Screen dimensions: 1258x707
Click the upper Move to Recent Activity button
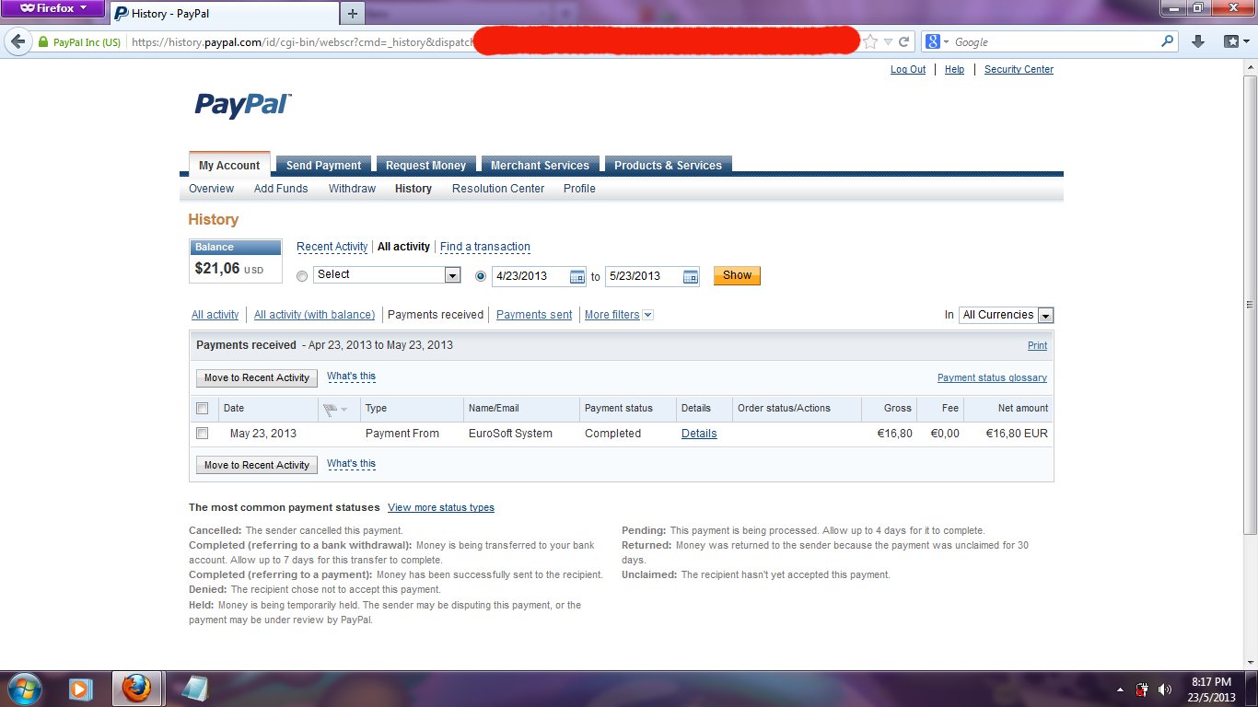click(257, 378)
